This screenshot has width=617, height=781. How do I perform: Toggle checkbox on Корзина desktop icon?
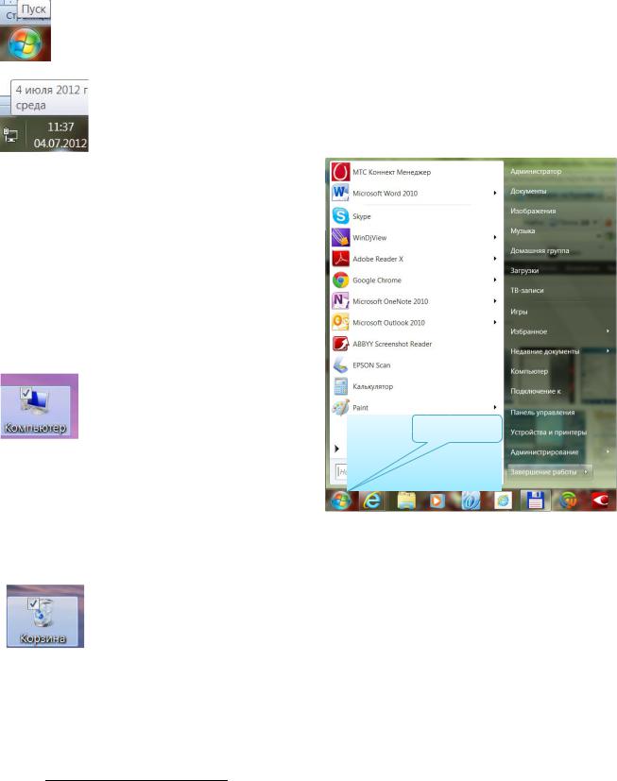(x=33, y=603)
